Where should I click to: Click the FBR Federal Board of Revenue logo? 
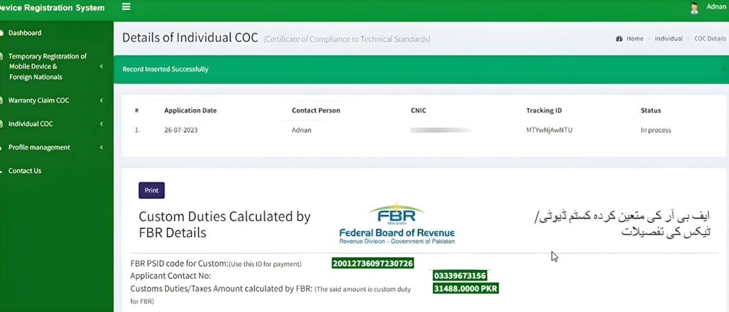397,223
